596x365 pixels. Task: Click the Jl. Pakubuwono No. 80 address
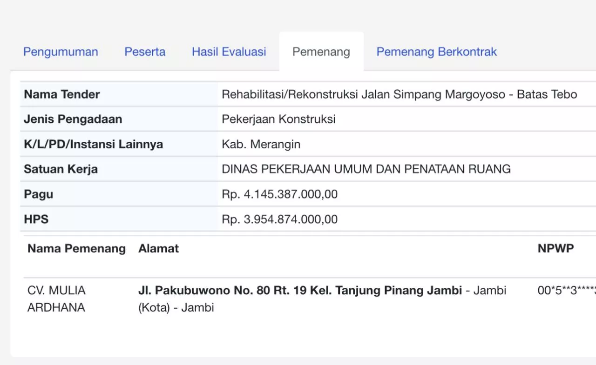300,291
